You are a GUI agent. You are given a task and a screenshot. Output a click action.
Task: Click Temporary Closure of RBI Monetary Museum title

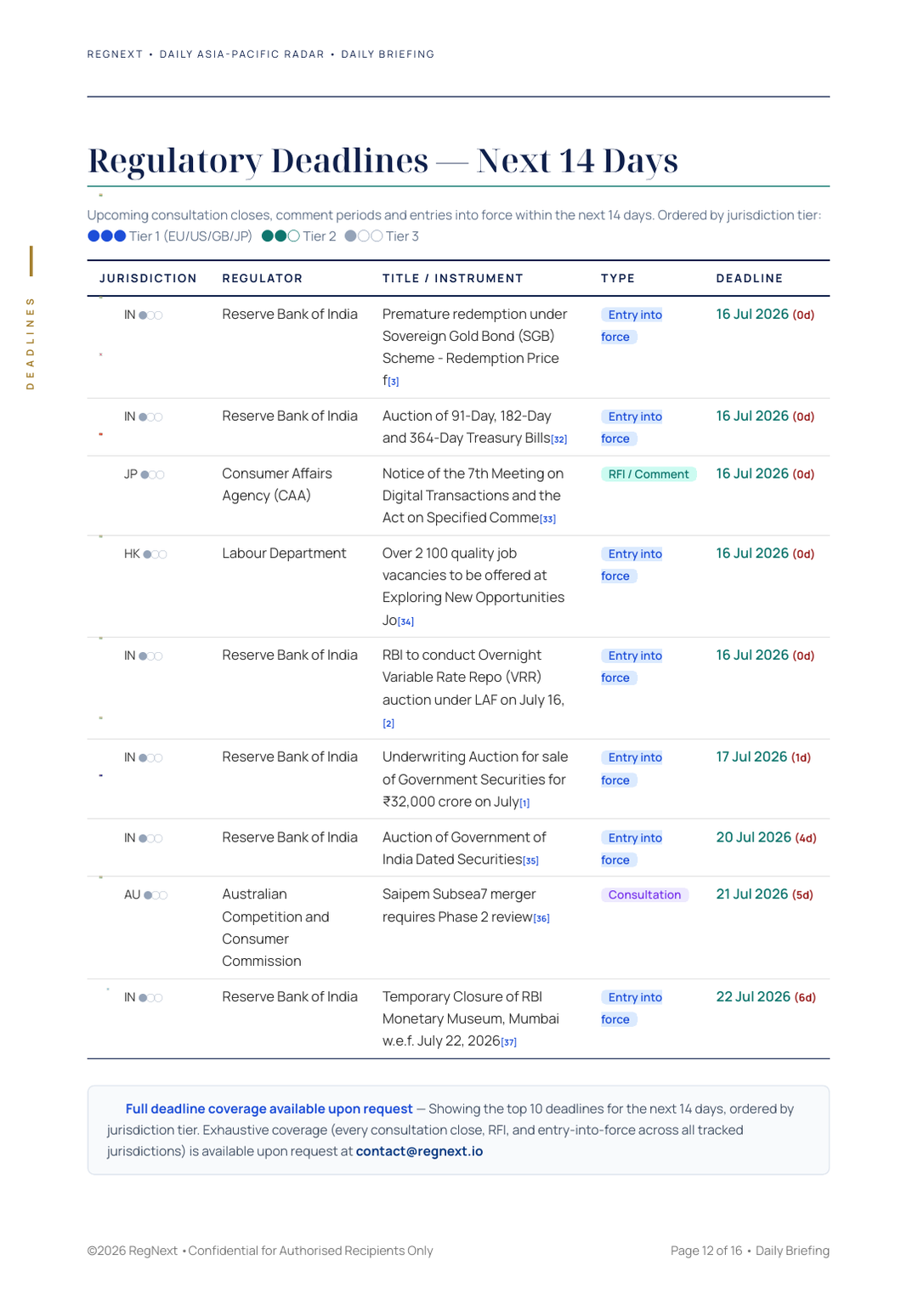pyautogui.click(x=471, y=1019)
